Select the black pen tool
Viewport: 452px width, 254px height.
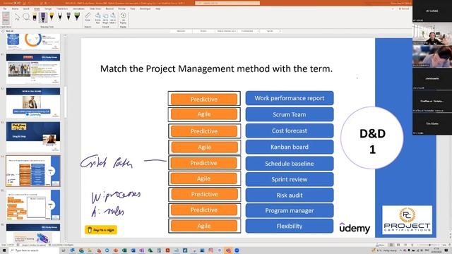pos(60,17)
